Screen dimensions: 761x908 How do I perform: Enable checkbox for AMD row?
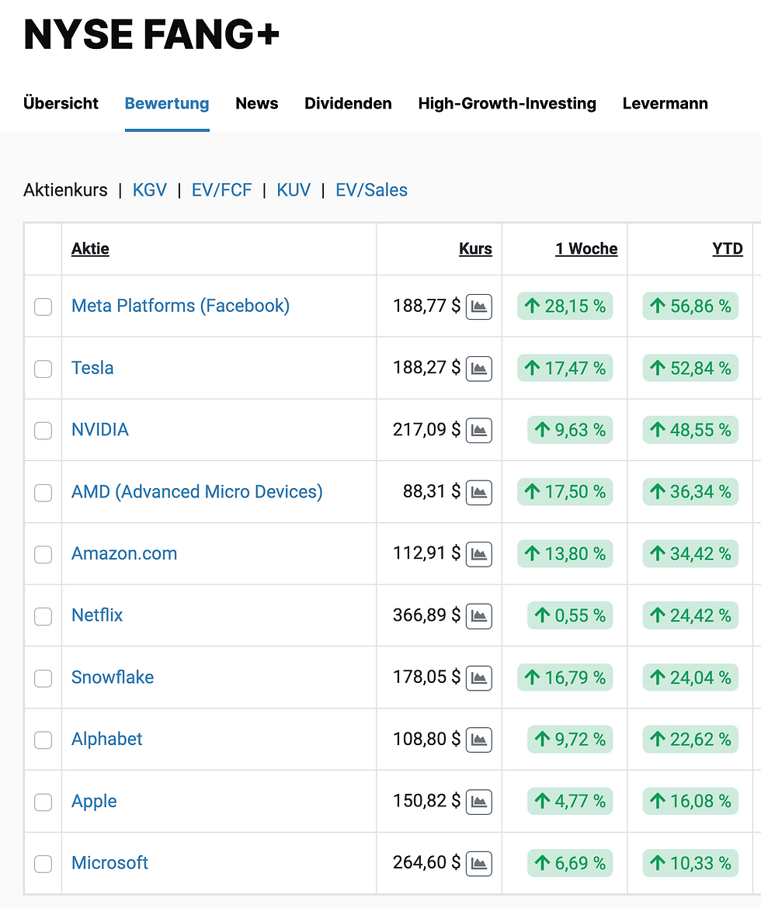43,492
